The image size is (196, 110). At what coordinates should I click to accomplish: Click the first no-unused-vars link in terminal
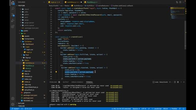pos(116,86)
